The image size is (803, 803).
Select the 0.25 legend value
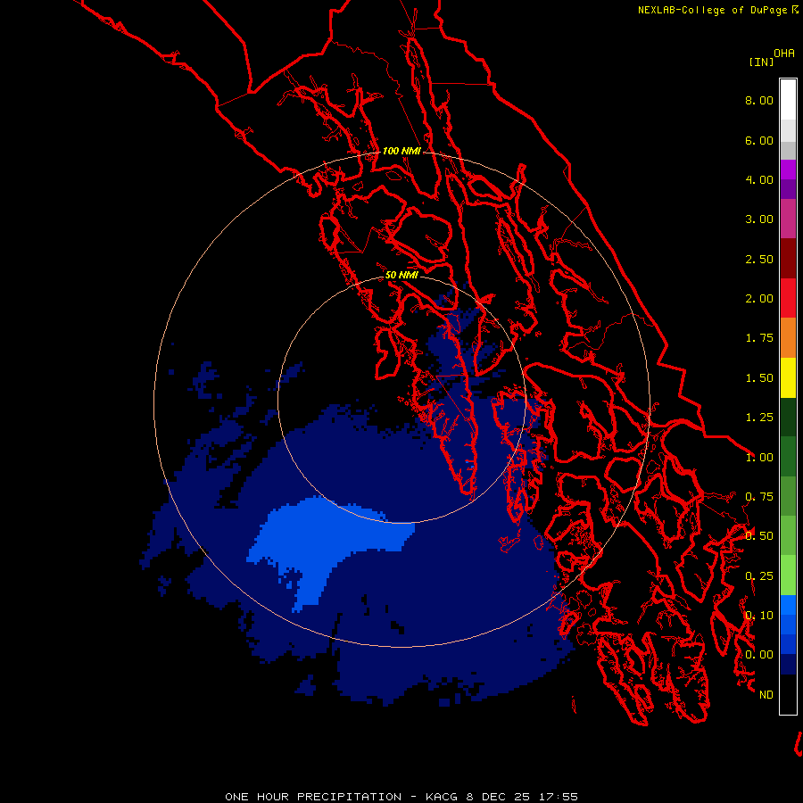(759, 576)
